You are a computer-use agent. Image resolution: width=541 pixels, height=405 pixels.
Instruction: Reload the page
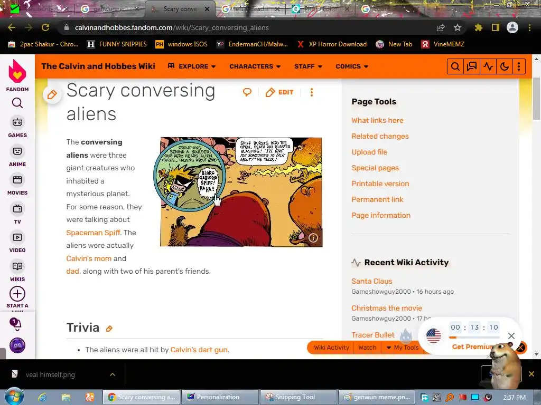(45, 27)
